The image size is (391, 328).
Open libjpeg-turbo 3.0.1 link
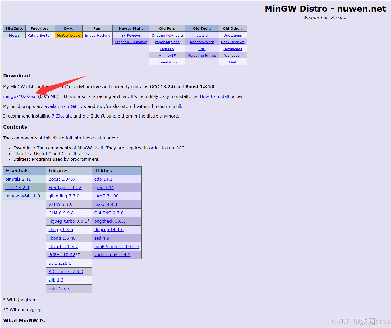[x=68, y=221]
